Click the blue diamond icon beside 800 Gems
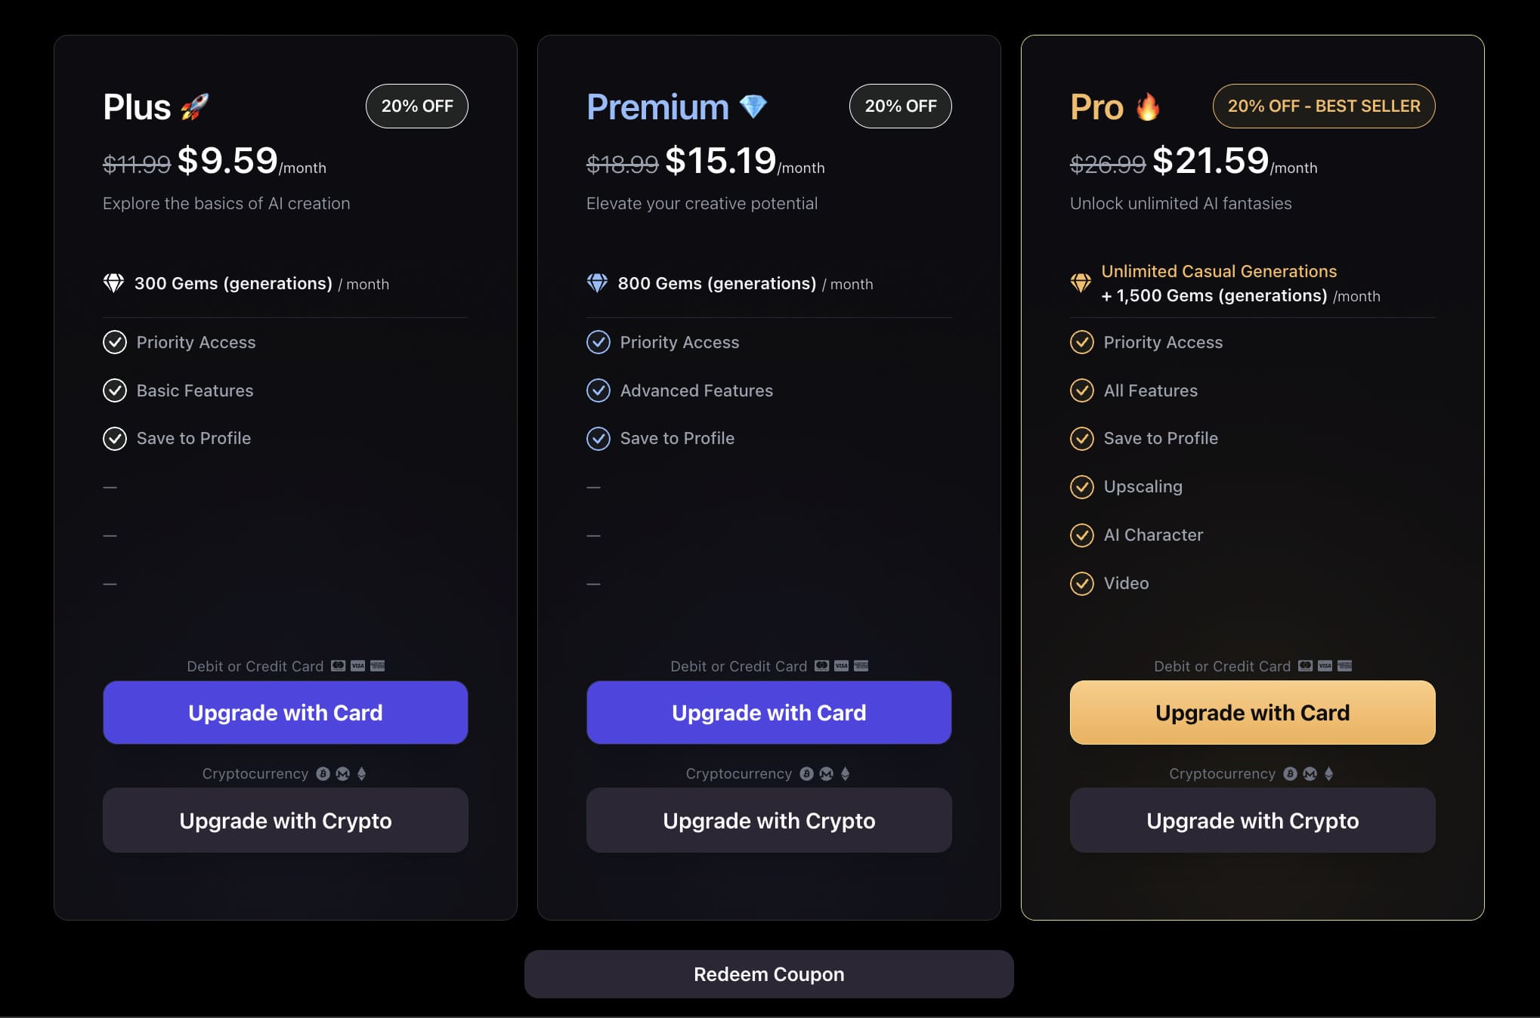 [x=598, y=284]
